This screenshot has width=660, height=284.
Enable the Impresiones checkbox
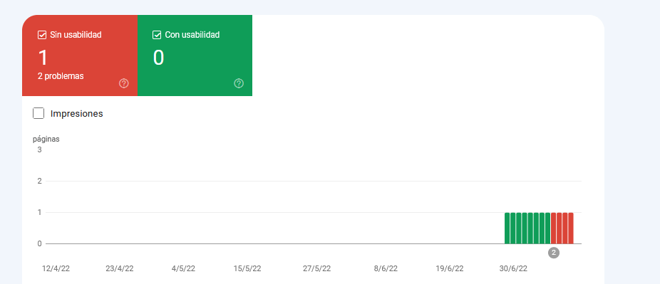coord(38,113)
